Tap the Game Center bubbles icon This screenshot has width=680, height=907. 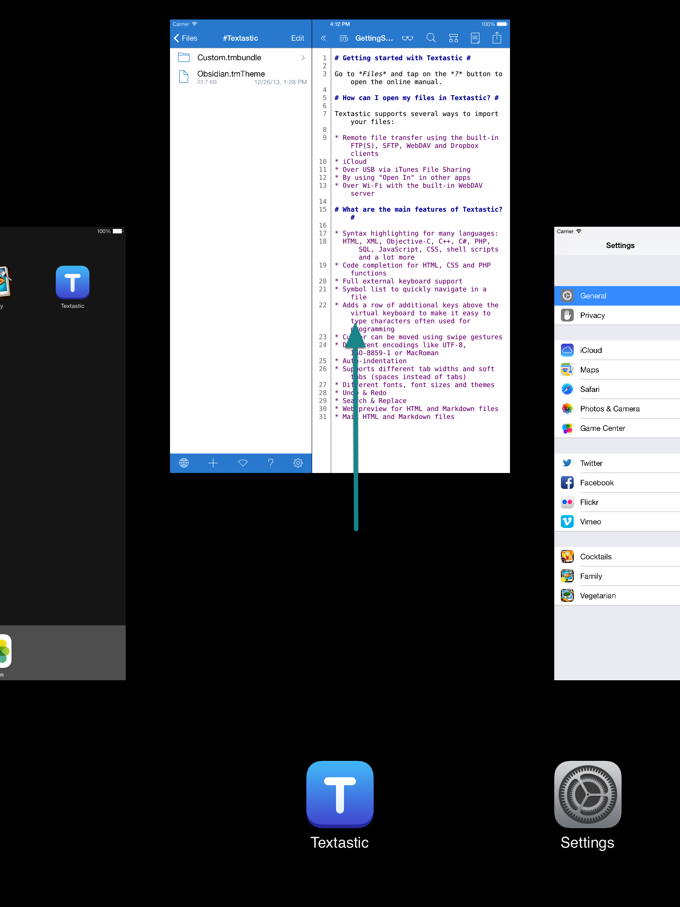(567, 428)
